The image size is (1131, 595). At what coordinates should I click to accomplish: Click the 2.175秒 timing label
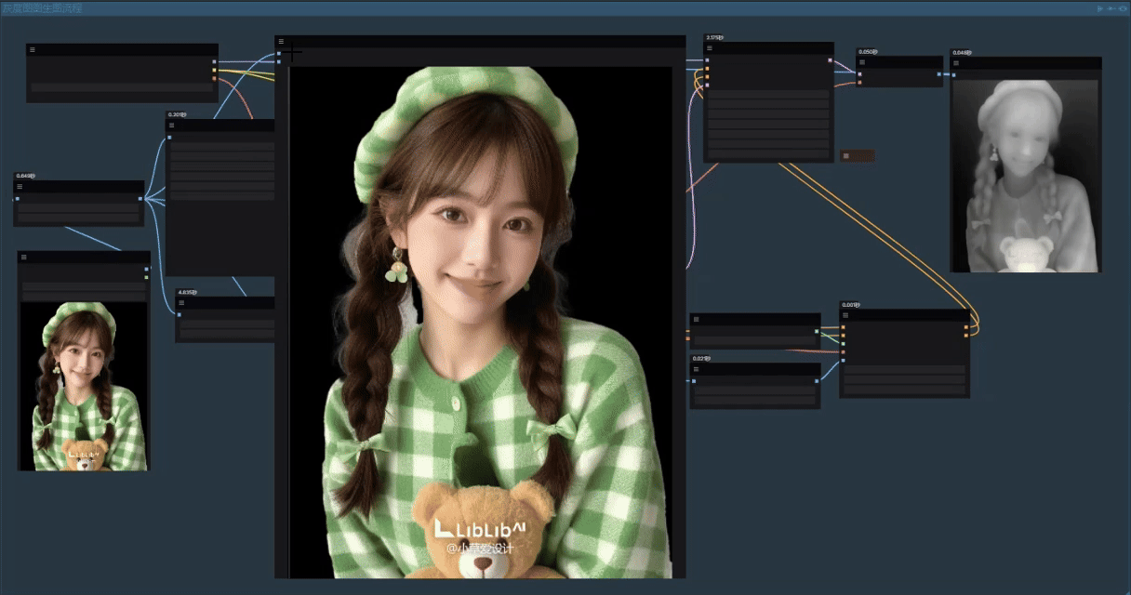[x=715, y=38]
